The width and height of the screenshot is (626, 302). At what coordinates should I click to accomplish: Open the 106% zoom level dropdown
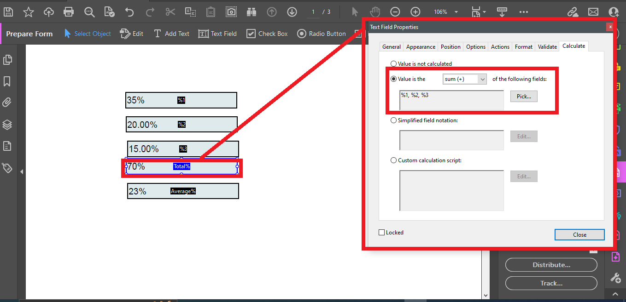click(456, 12)
